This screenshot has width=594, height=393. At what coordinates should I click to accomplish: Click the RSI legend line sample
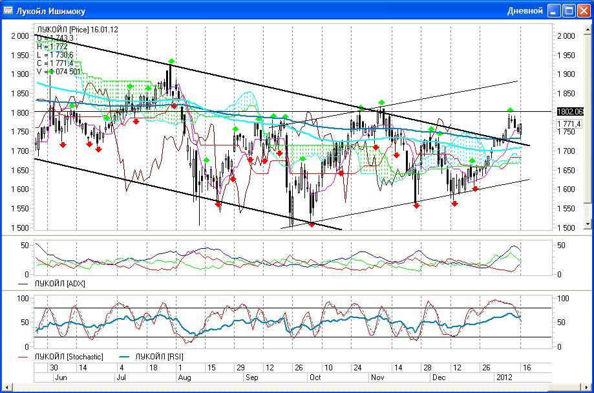click(x=124, y=357)
